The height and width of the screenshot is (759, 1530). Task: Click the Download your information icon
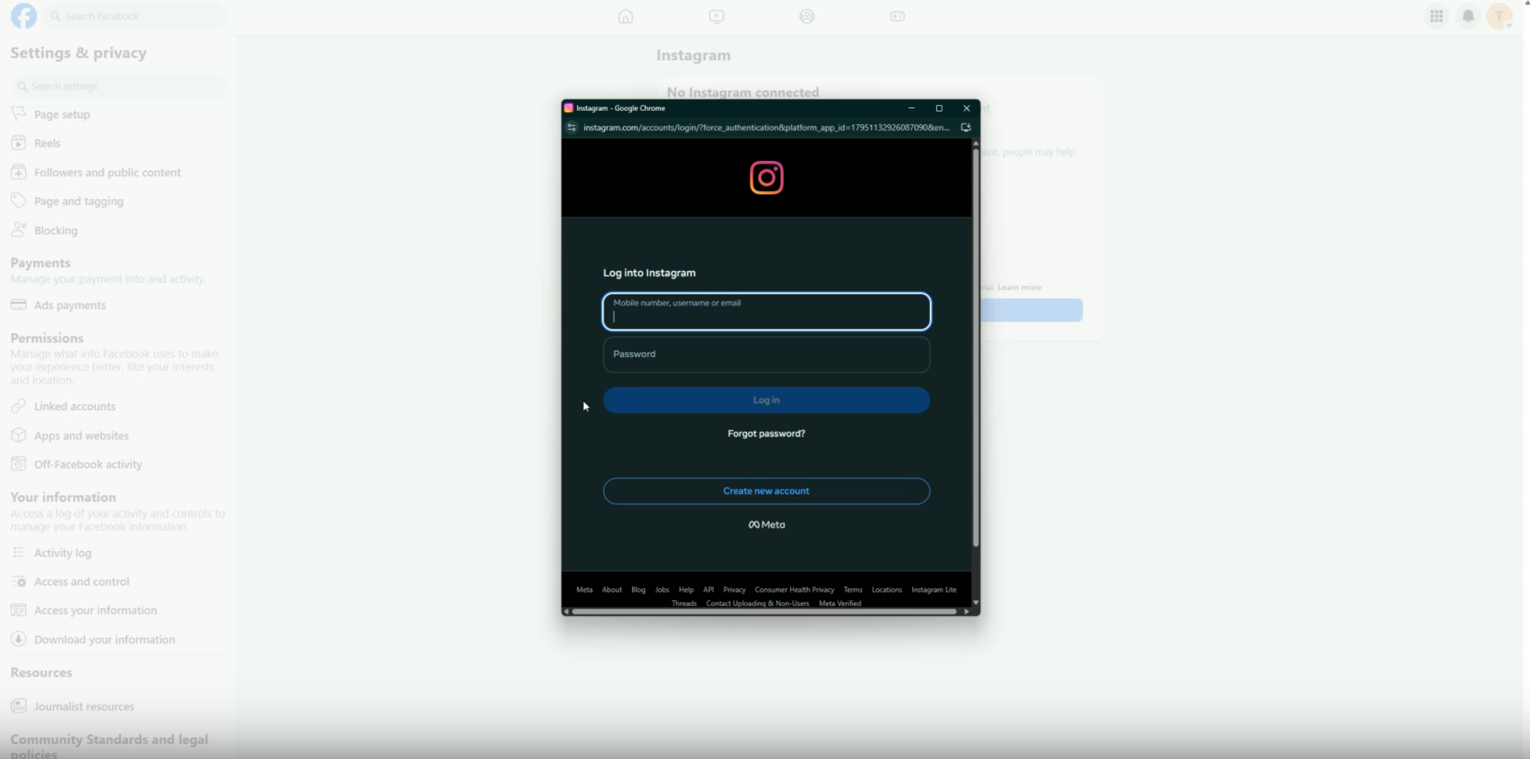[x=19, y=639]
